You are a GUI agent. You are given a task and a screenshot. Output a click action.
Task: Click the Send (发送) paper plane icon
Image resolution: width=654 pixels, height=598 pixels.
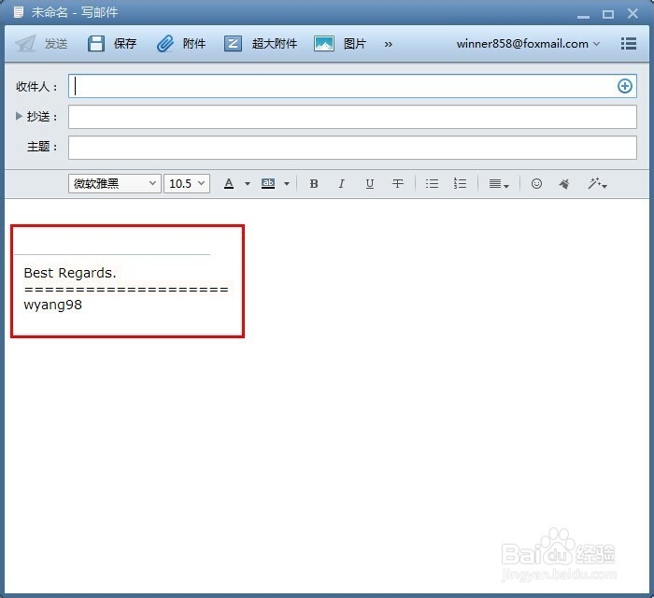(25, 43)
